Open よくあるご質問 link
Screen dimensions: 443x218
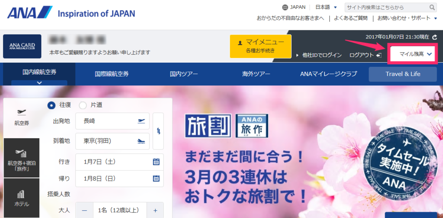point(350,18)
